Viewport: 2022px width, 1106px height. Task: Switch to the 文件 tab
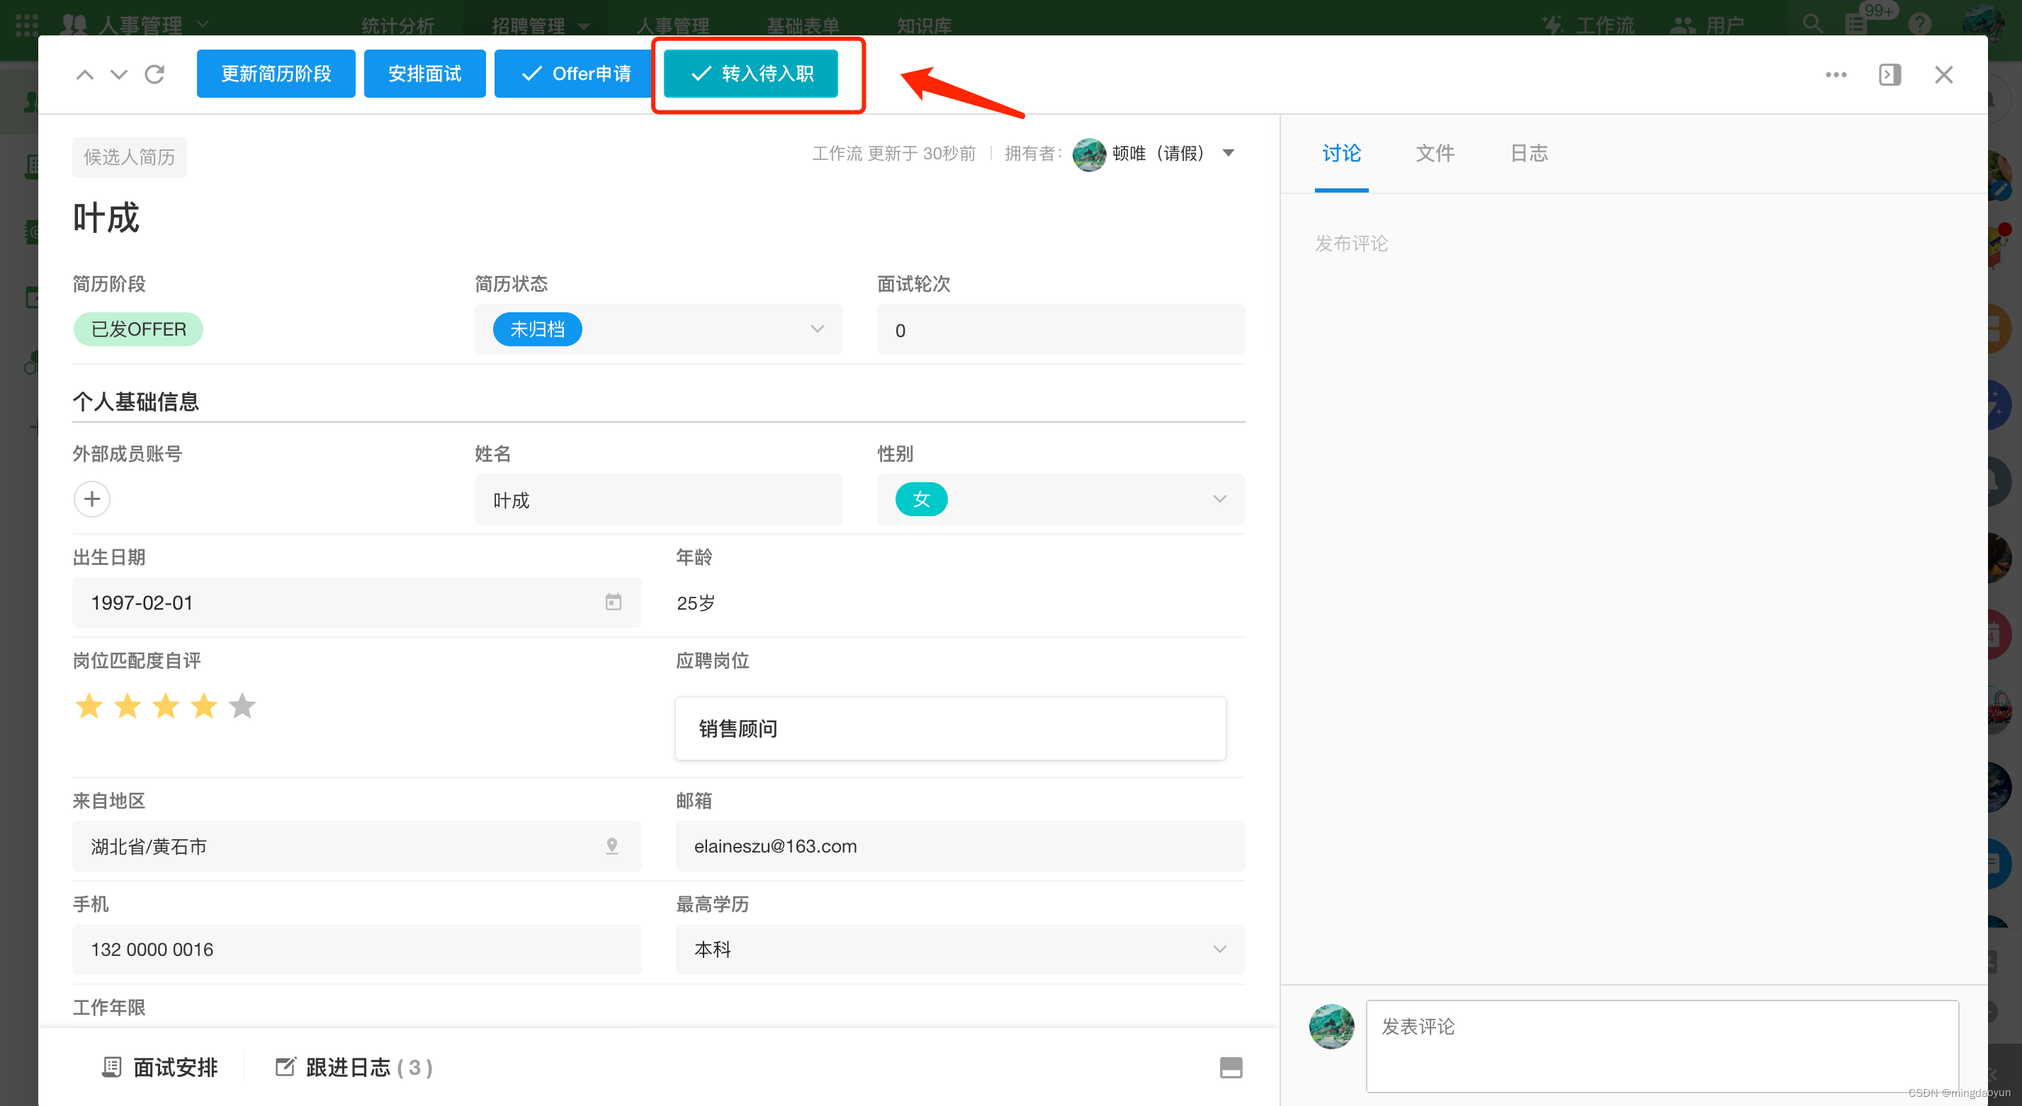(1435, 153)
